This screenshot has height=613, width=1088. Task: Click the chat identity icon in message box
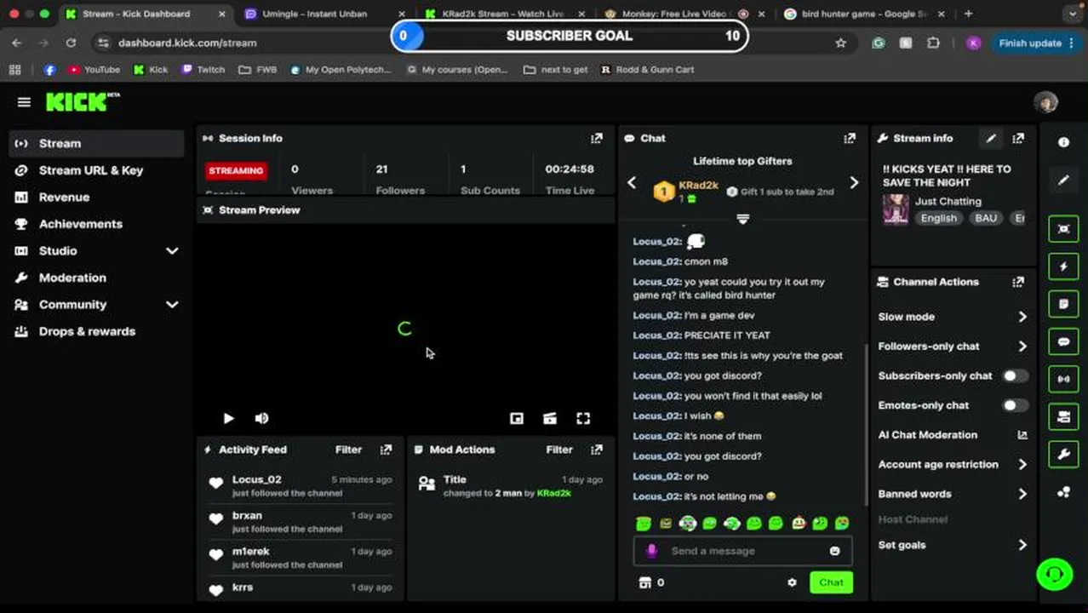[651, 551]
